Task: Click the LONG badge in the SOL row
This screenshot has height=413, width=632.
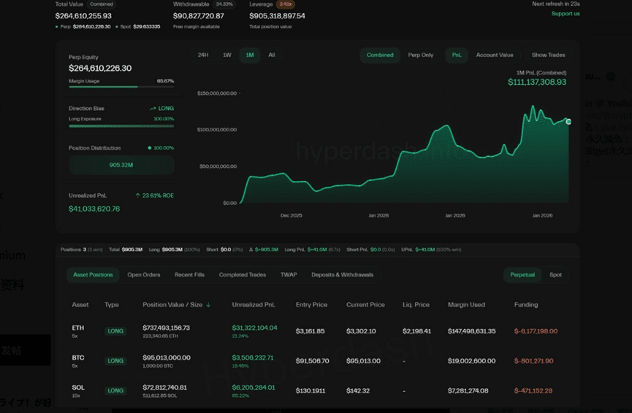Action: pos(115,391)
